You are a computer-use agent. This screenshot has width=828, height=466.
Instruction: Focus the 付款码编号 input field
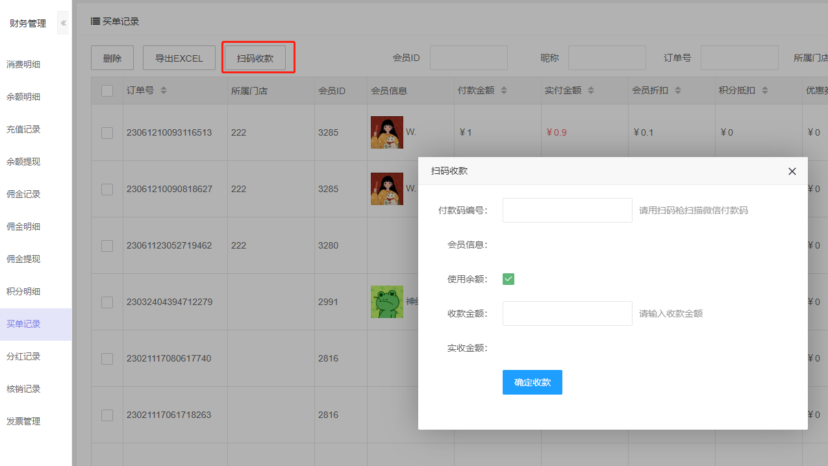pos(567,210)
